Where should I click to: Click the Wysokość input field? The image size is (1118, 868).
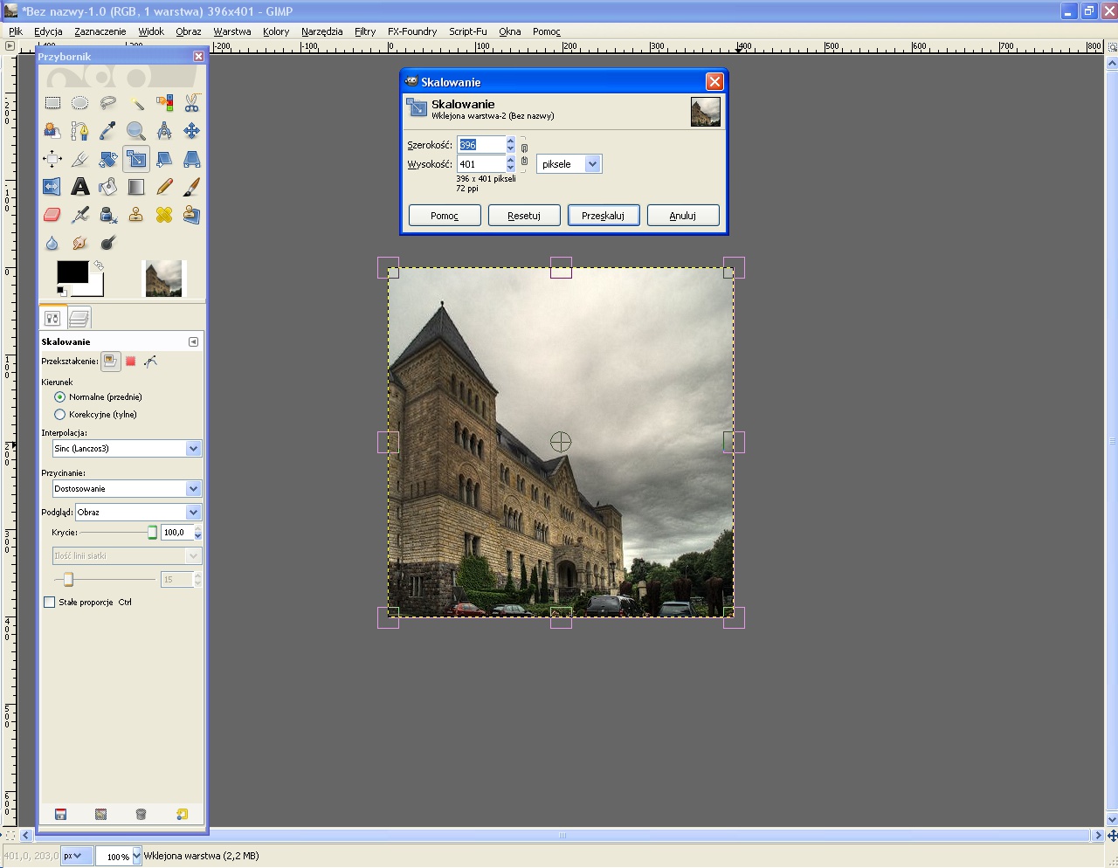pyautogui.click(x=480, y=164)
